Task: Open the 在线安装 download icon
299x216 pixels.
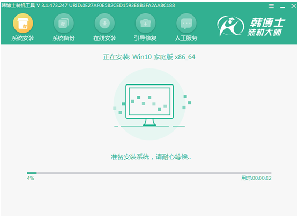Action: (x=104, y=23)
